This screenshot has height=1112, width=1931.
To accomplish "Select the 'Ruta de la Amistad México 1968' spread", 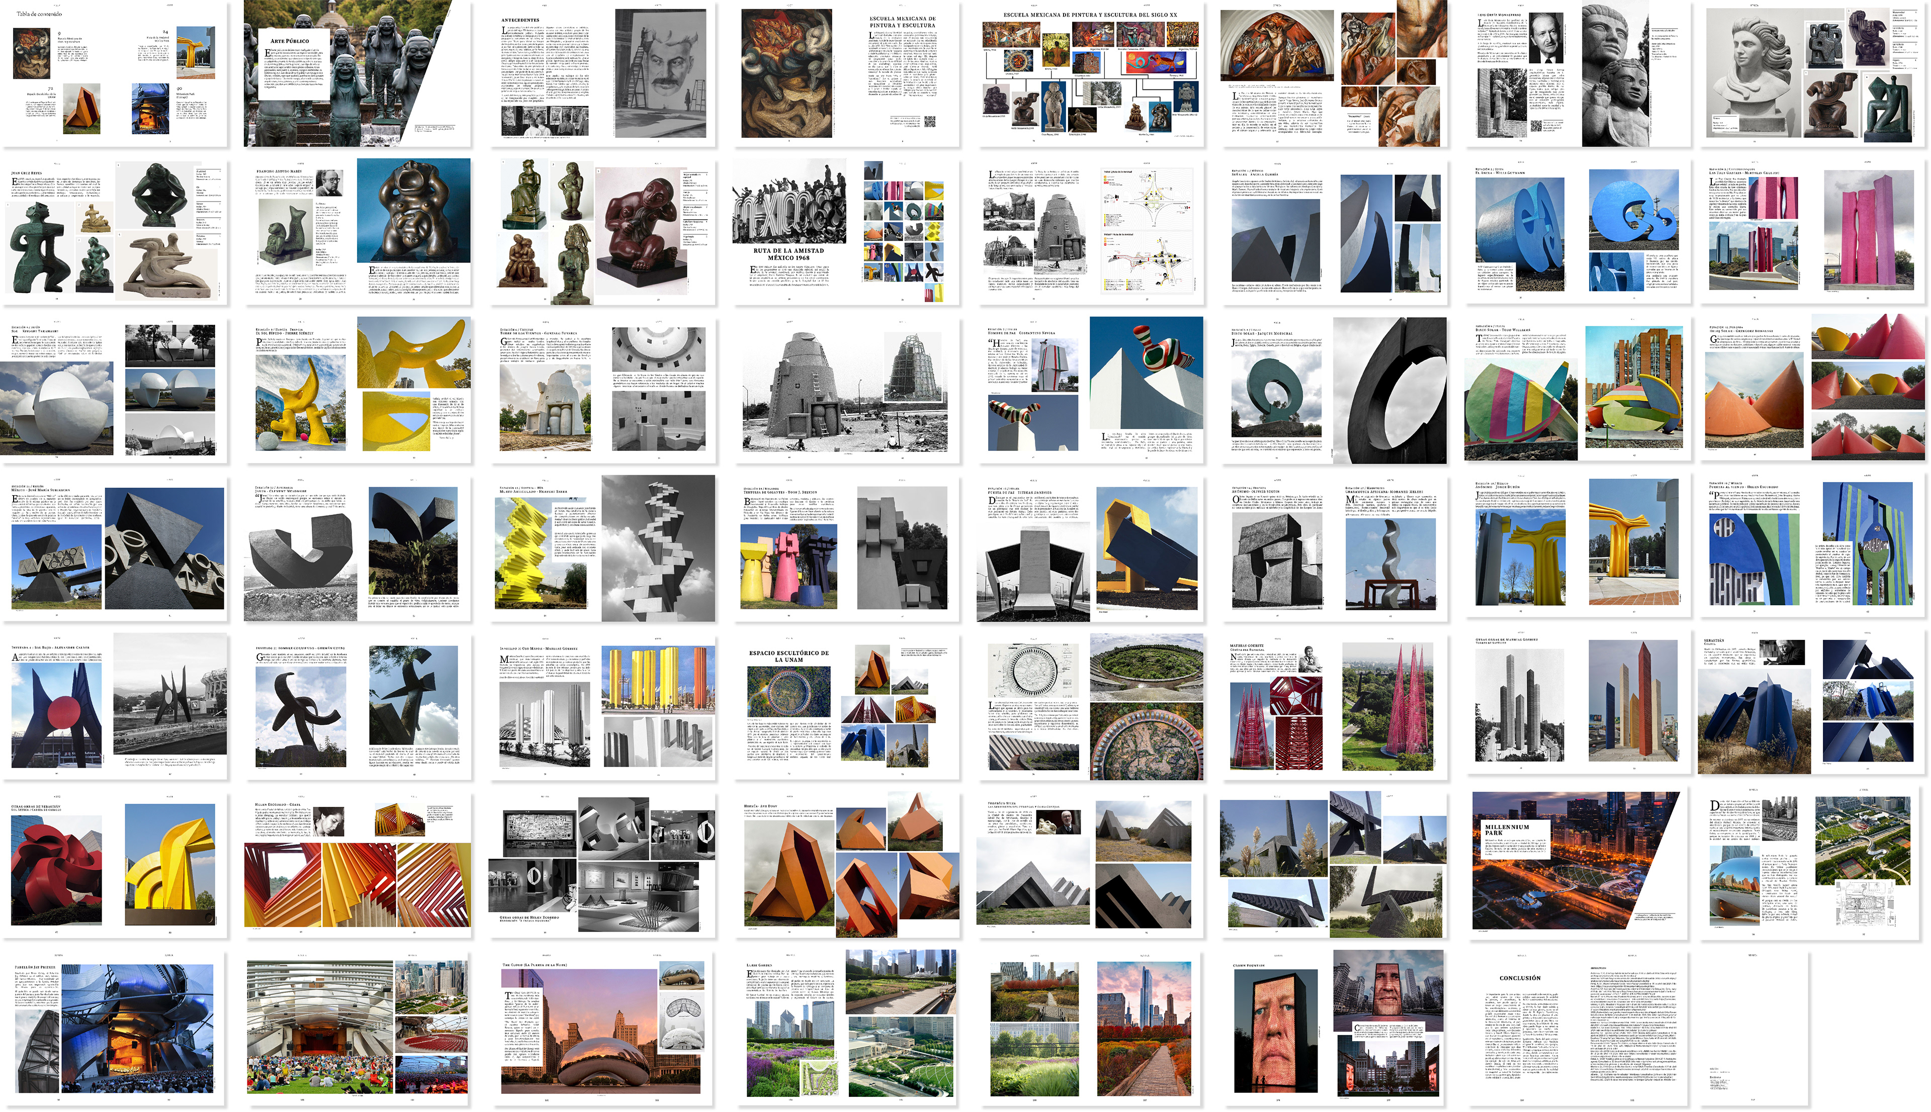I will [847, 232].
